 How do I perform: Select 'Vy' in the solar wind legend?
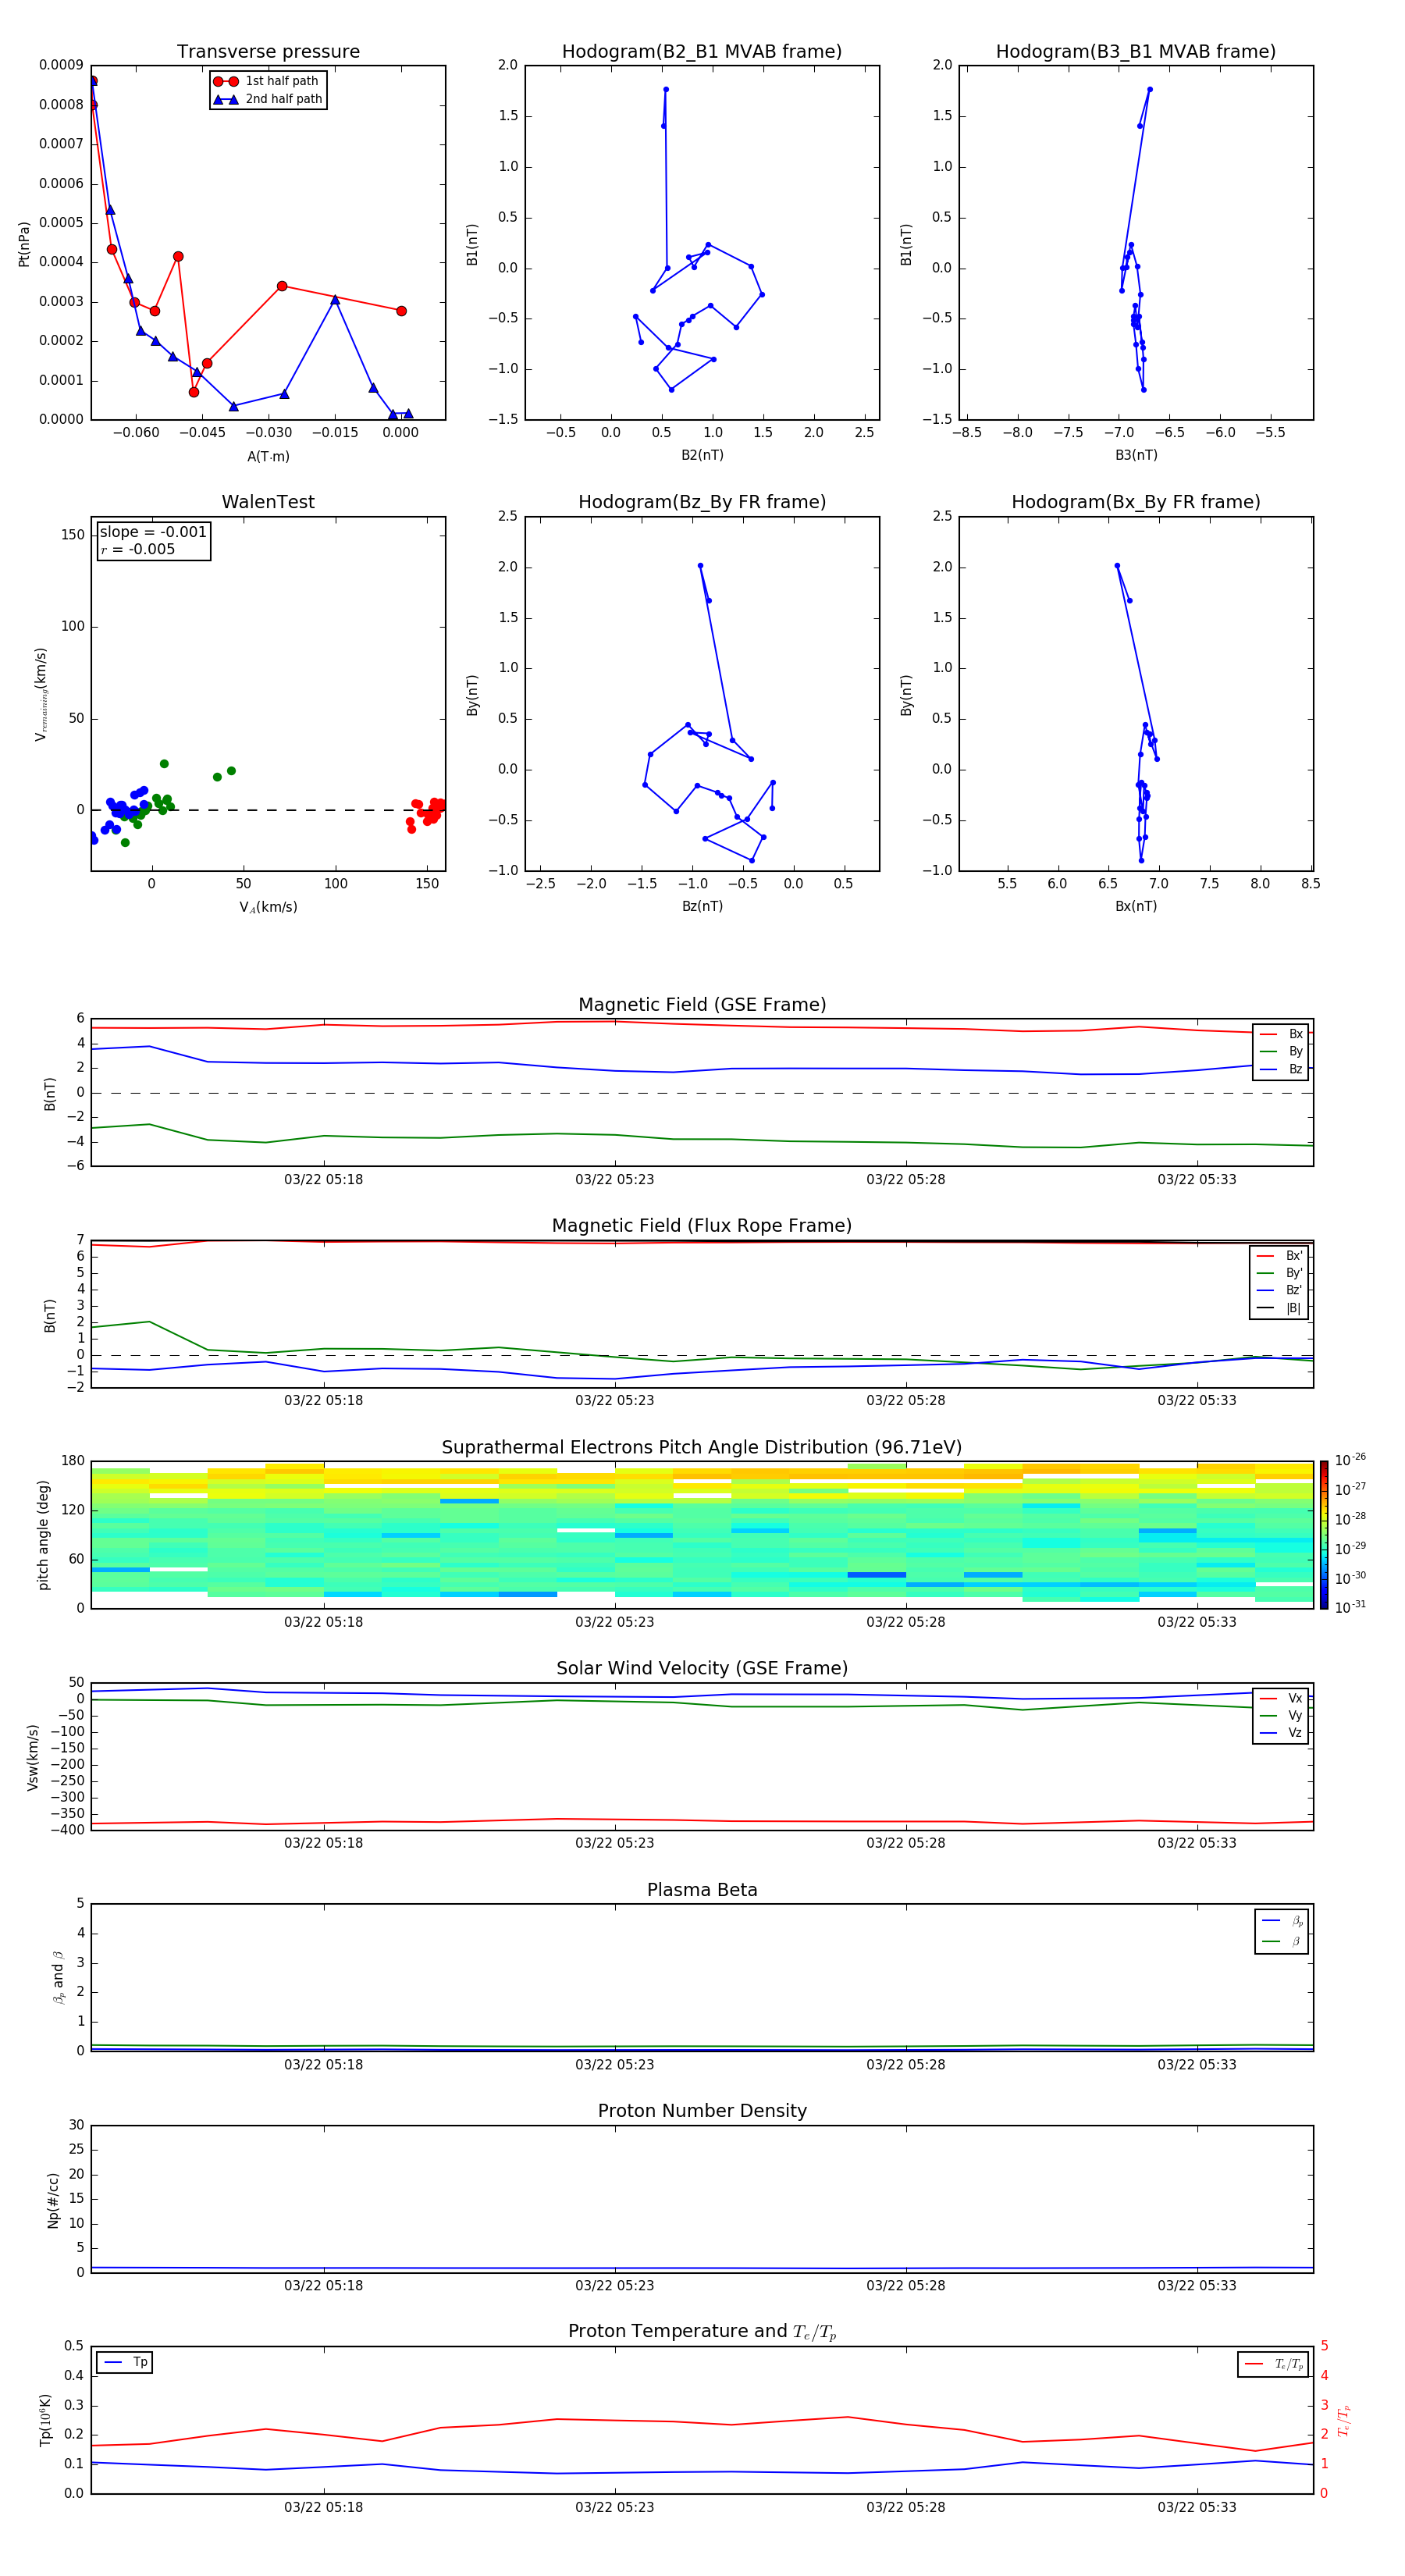1282,1715
